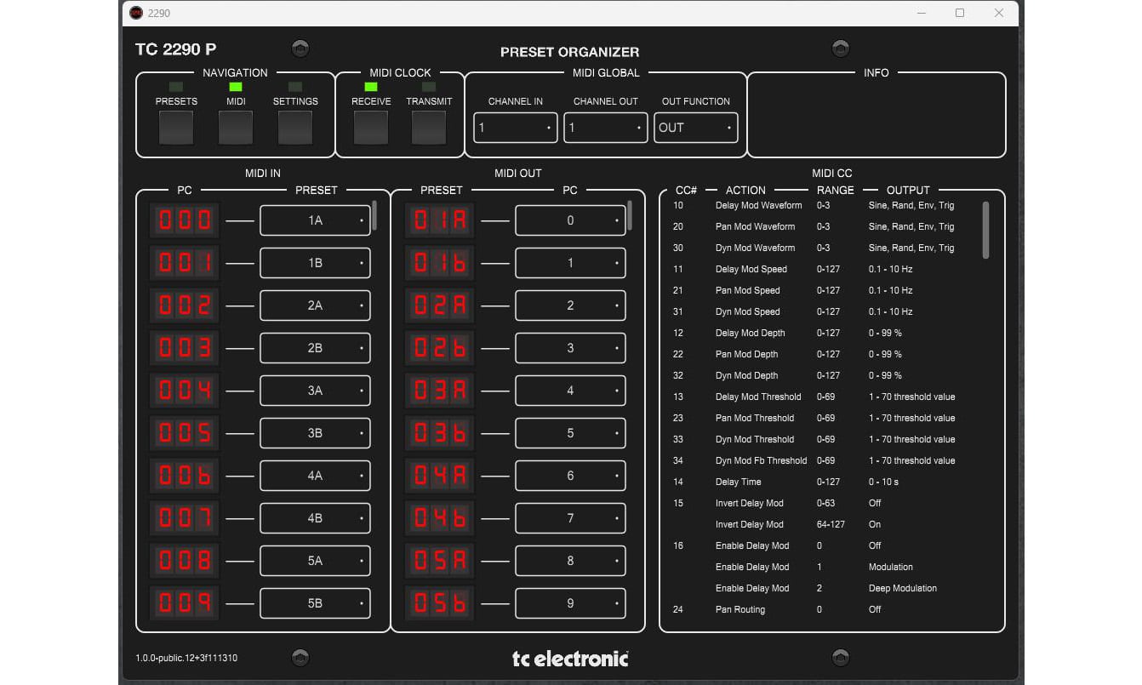The height and width of the screenshot is (685, 1142).
Task: Click the bottom-right screw icon on the panel
Action: point(841,657)
